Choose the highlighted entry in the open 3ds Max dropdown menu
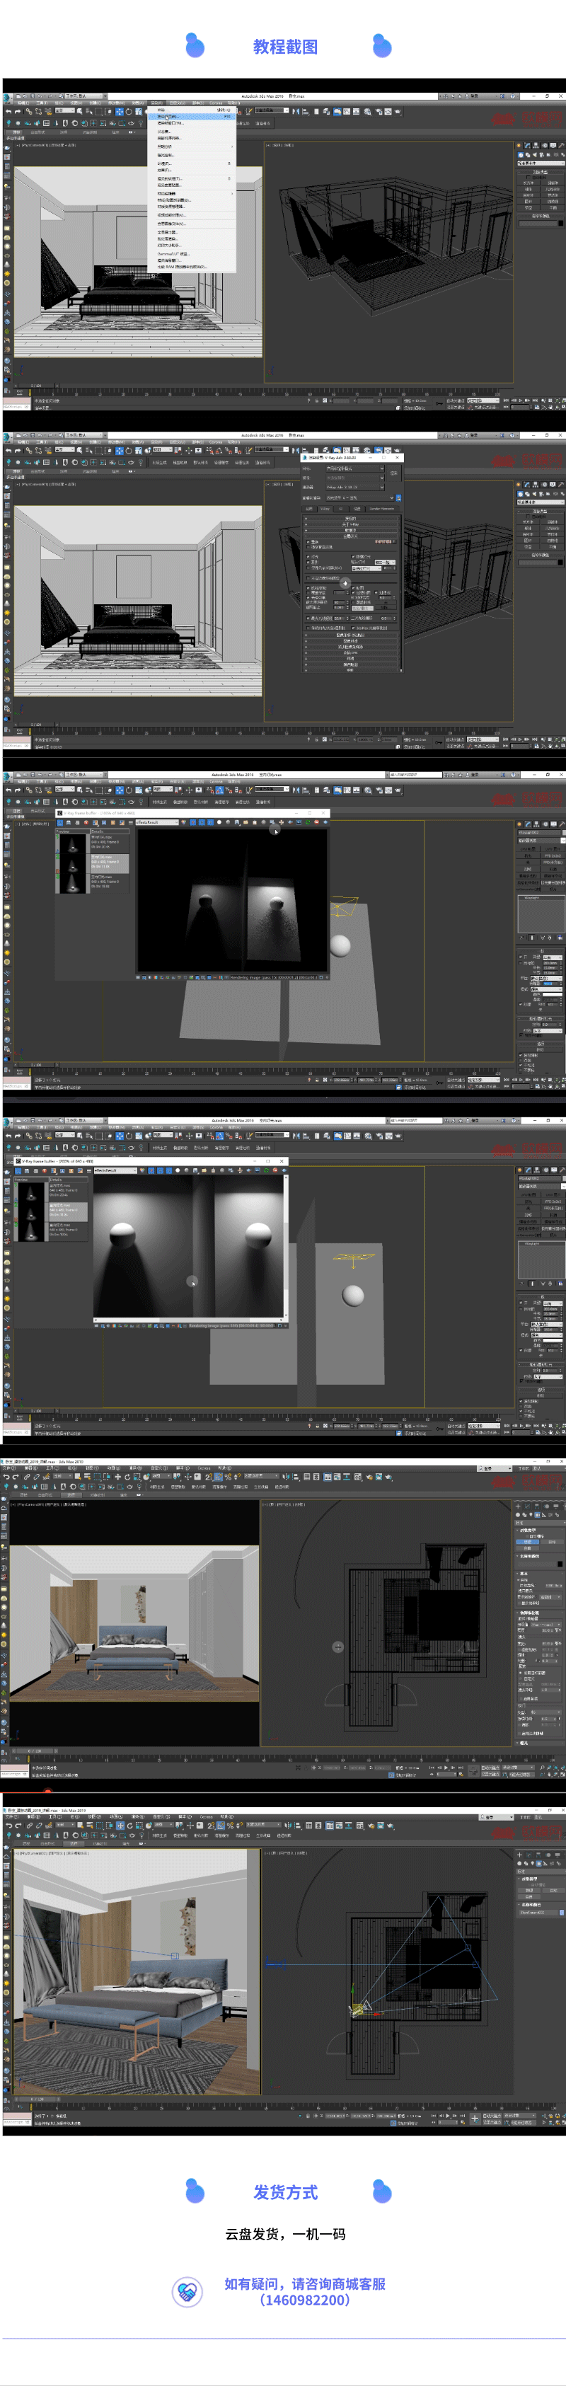 [x=192, y=117]
